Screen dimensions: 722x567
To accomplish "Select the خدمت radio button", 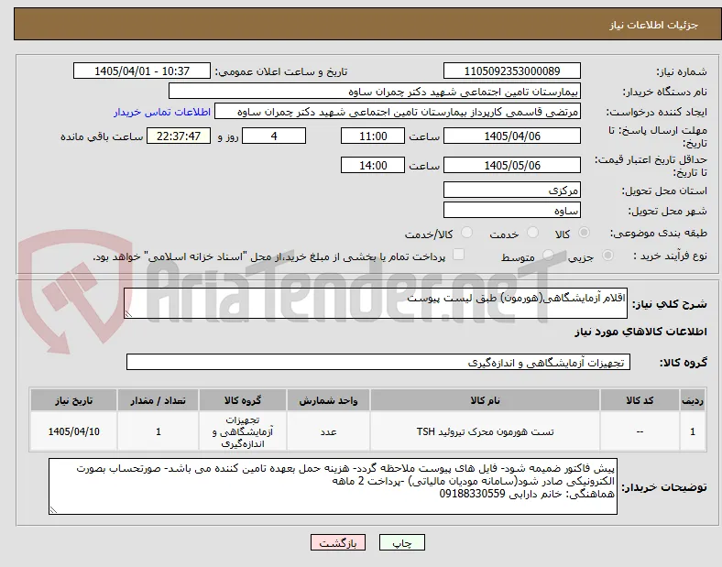I will click(x=532, y=233).
